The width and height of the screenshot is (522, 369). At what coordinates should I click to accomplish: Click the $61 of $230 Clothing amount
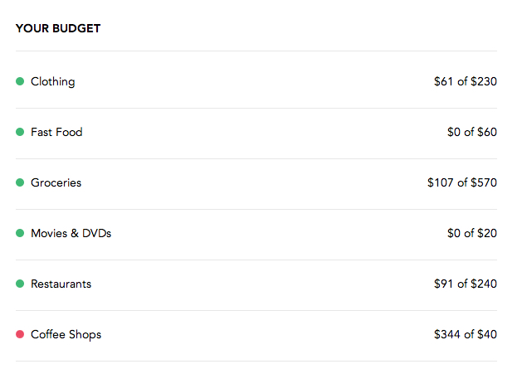(465, 81)
